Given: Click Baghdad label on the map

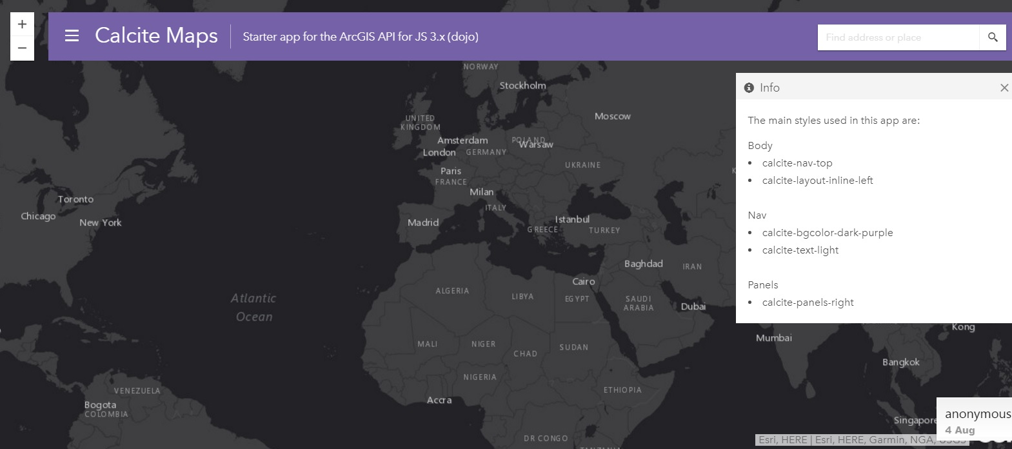Looking at the screenshot, I should [x=644, y=264].
